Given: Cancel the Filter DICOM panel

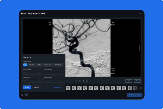Looking at the screenshot, I should pyautogui.click(x=36, y=87).
